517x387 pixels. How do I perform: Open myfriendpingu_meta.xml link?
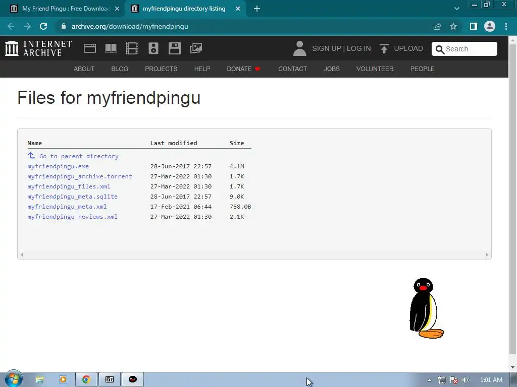tap(67, 207)
